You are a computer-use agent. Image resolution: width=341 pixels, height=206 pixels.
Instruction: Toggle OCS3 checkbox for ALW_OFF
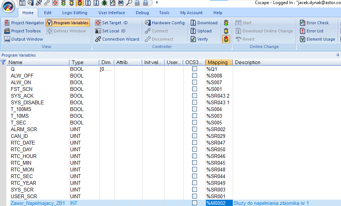tap(194, 76)
